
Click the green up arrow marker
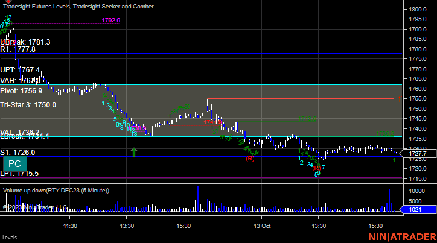coord(134,153)
